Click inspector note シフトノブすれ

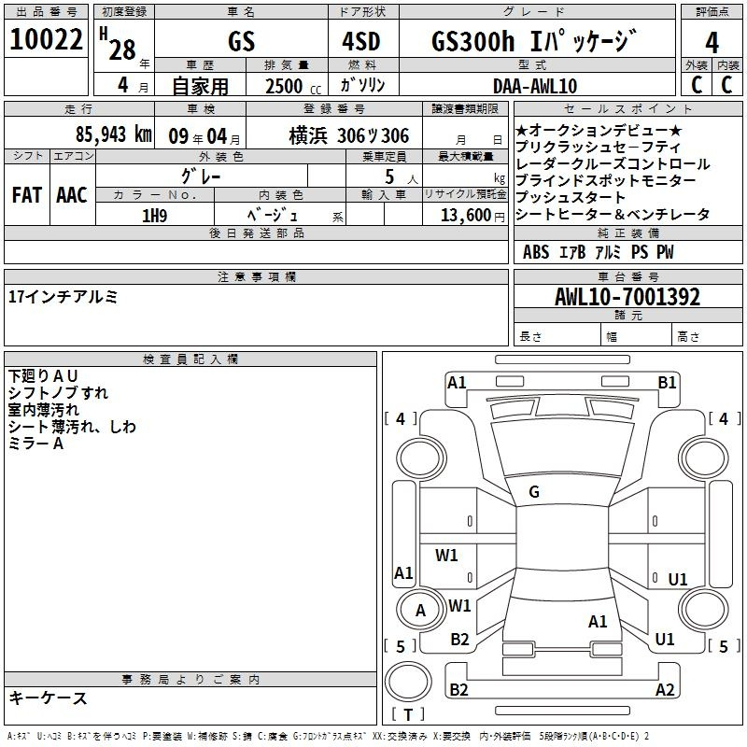58,392
